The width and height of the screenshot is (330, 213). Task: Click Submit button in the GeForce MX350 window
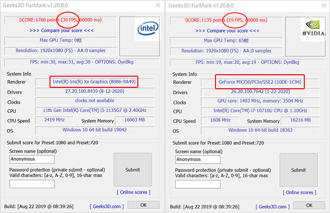[x=298, y=170]
